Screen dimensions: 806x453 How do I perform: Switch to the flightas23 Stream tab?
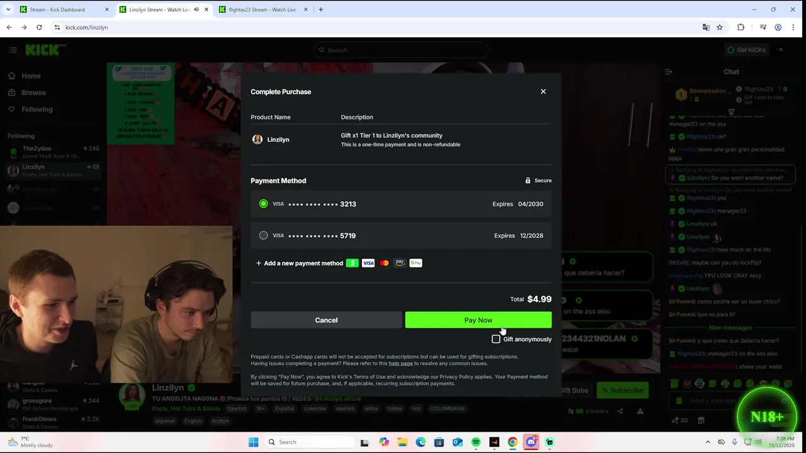coord(262,9)
